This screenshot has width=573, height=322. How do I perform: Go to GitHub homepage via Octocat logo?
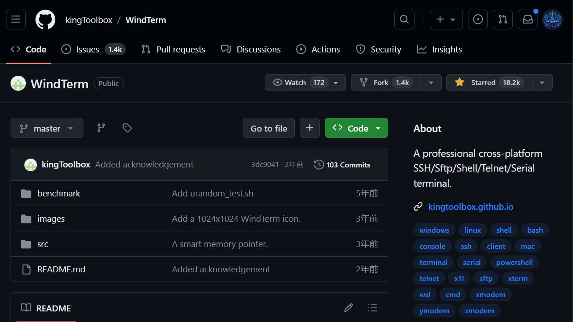click(x=46, y=20)
